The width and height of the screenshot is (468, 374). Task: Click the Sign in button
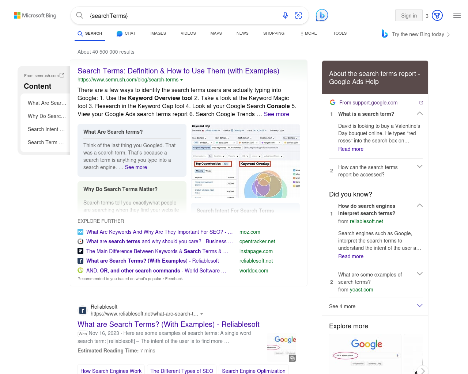coord(409,15)
